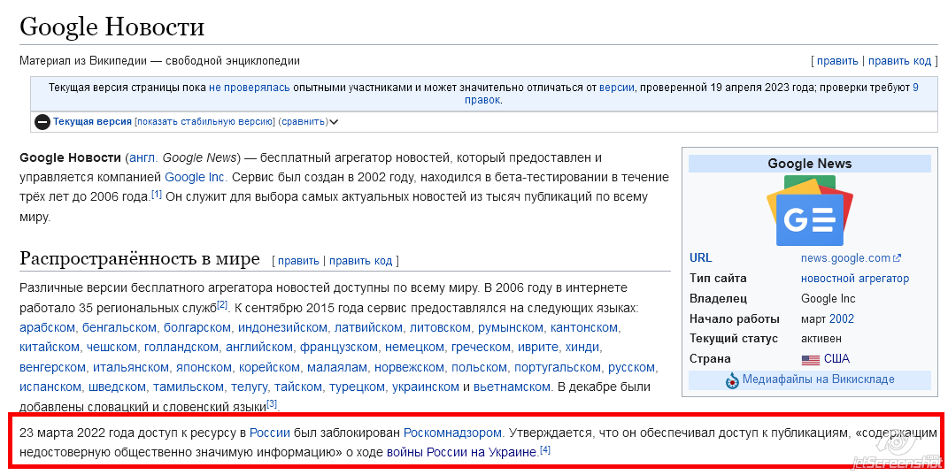The image size is (948, 475).
Task: Open the 'кантонском' language link
Action: 584,328
